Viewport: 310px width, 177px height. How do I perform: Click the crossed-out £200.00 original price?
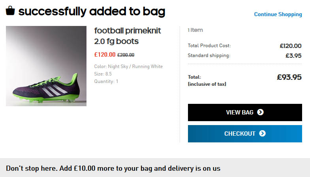point(126,55)
